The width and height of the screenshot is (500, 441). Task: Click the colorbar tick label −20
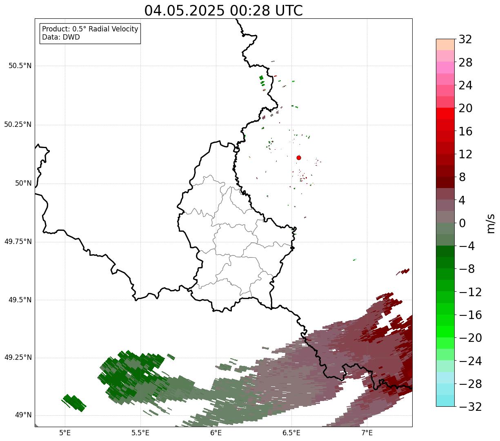[x=470, y=338]
